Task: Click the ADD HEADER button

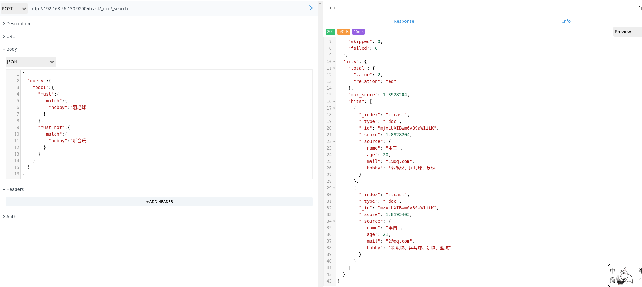Action: [159, 201]
